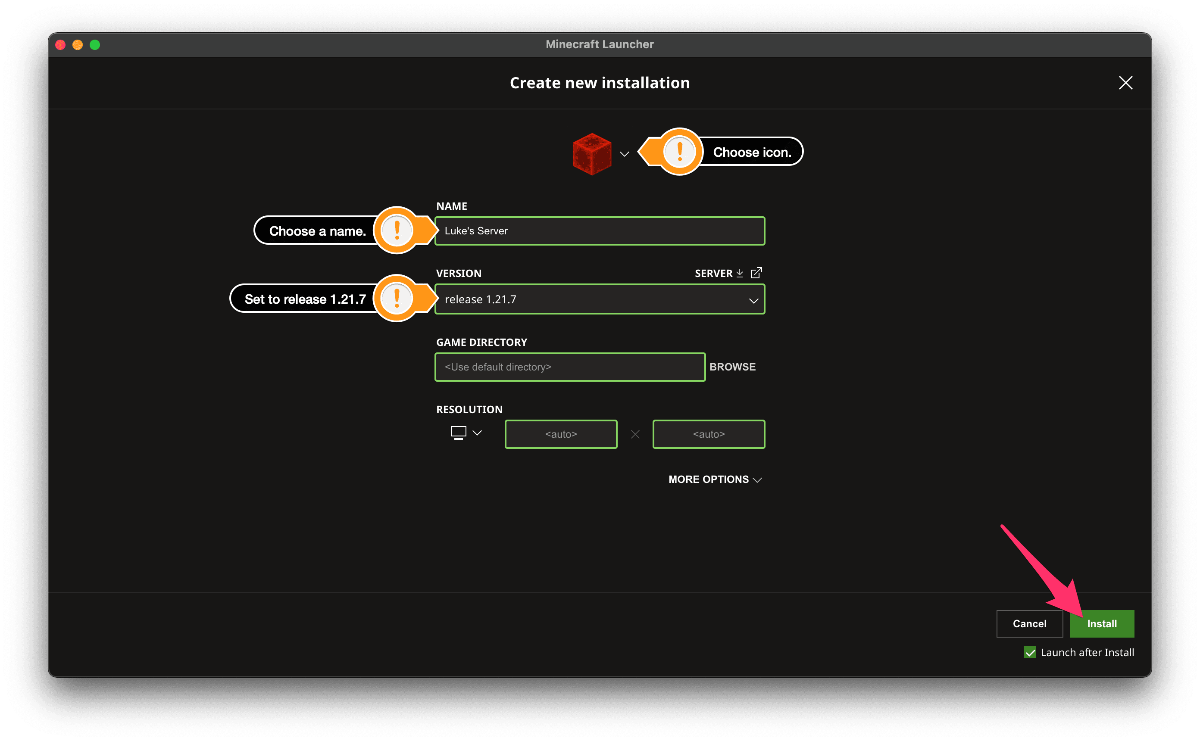This screenshot has height=741, width=1200.
Task: Toggle the Launch after Install checkbox
Action: pos(1029,652)
